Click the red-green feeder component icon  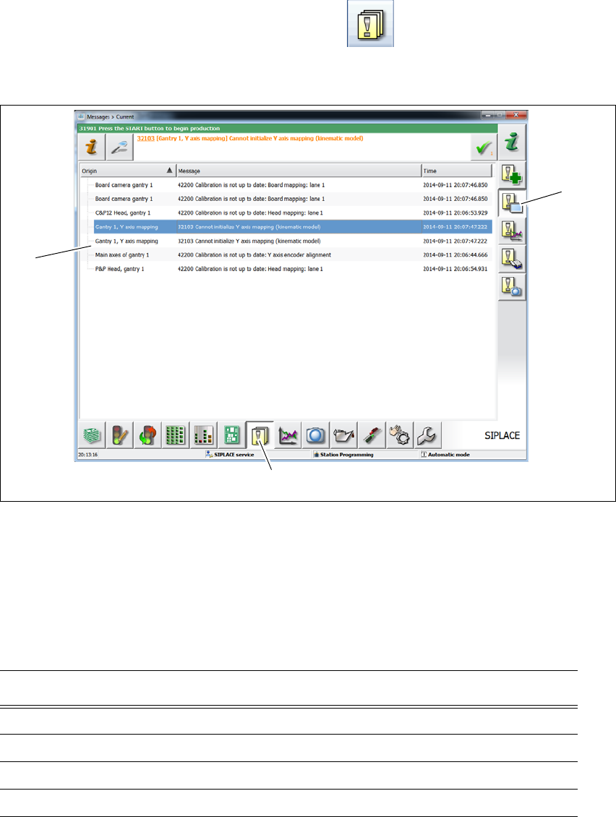[372, 435]
